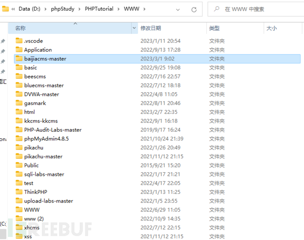Select the basic folder icon
Image resolution: width=304 pixels, height=240 pixels.
click(19, 67)
